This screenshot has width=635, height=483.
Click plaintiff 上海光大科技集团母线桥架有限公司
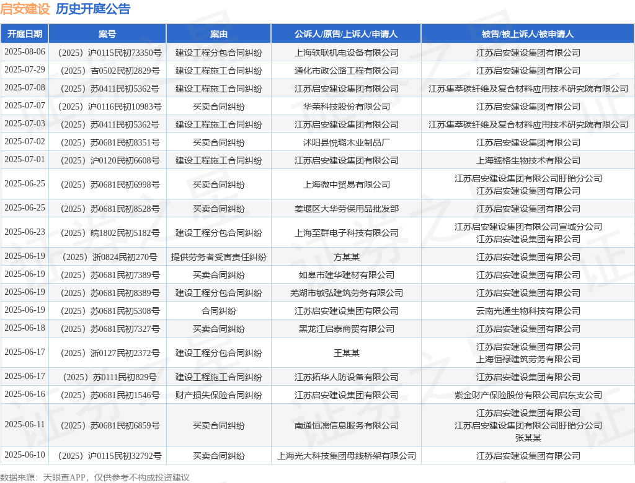[346, 456]
